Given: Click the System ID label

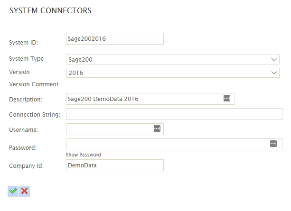Looking at the screenshot, I should (23, 43).
